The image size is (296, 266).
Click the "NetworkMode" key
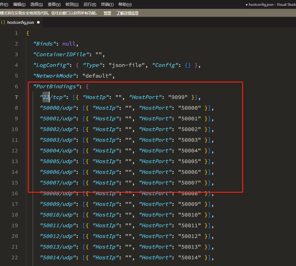pyautogui.click(x=54, y=76)
